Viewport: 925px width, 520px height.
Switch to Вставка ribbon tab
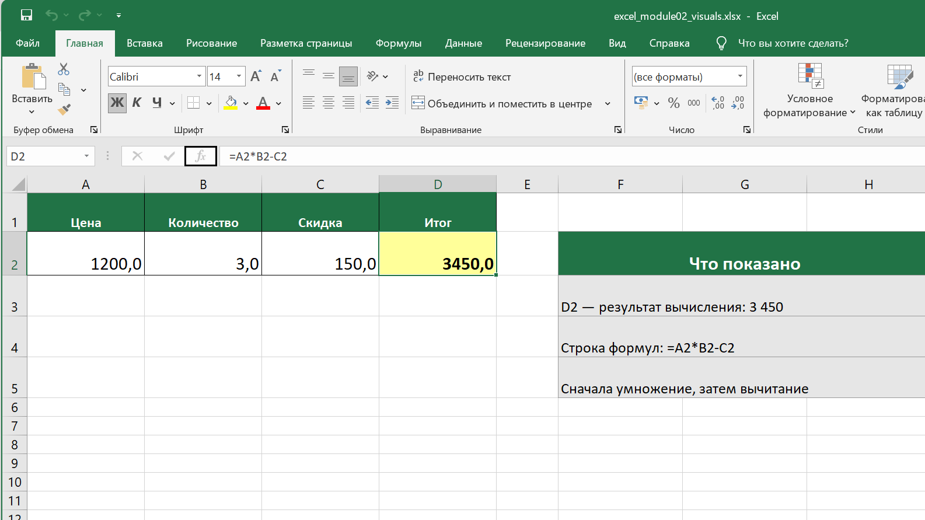(145, 43)
